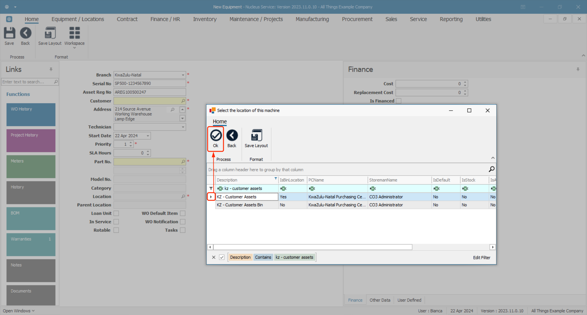
Task: Open the Start Date calendar dropdown
Action: click(148, 136)
